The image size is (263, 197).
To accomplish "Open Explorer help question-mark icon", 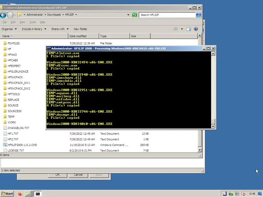I will (x=196, y=29).
